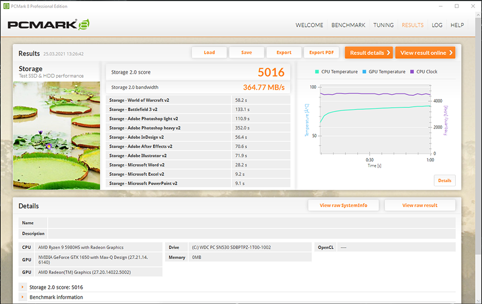Select the Adobe Photoshop heavy v2 row

tap(198, 128)
